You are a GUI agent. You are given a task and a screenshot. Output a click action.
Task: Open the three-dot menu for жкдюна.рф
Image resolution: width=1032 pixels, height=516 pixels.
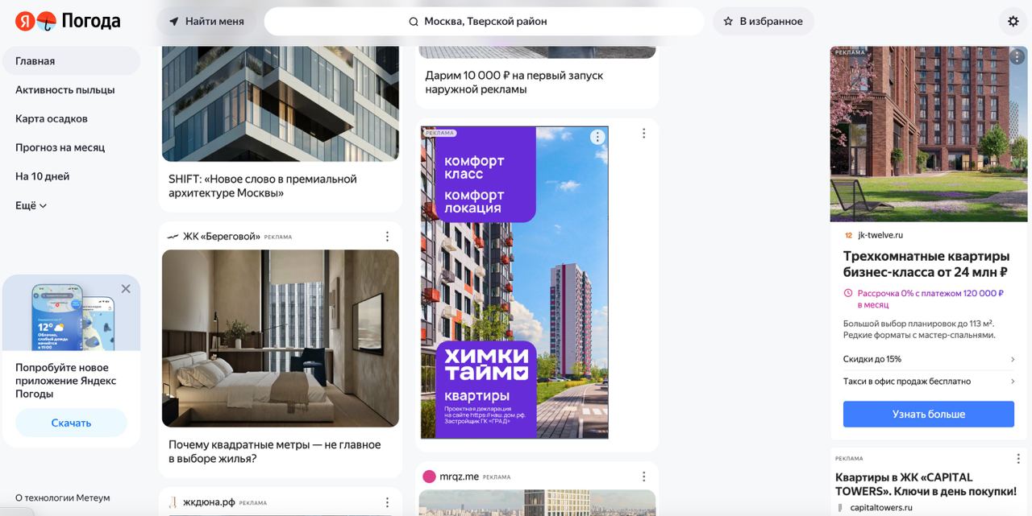pyautogui.click(x=387, y=502)
